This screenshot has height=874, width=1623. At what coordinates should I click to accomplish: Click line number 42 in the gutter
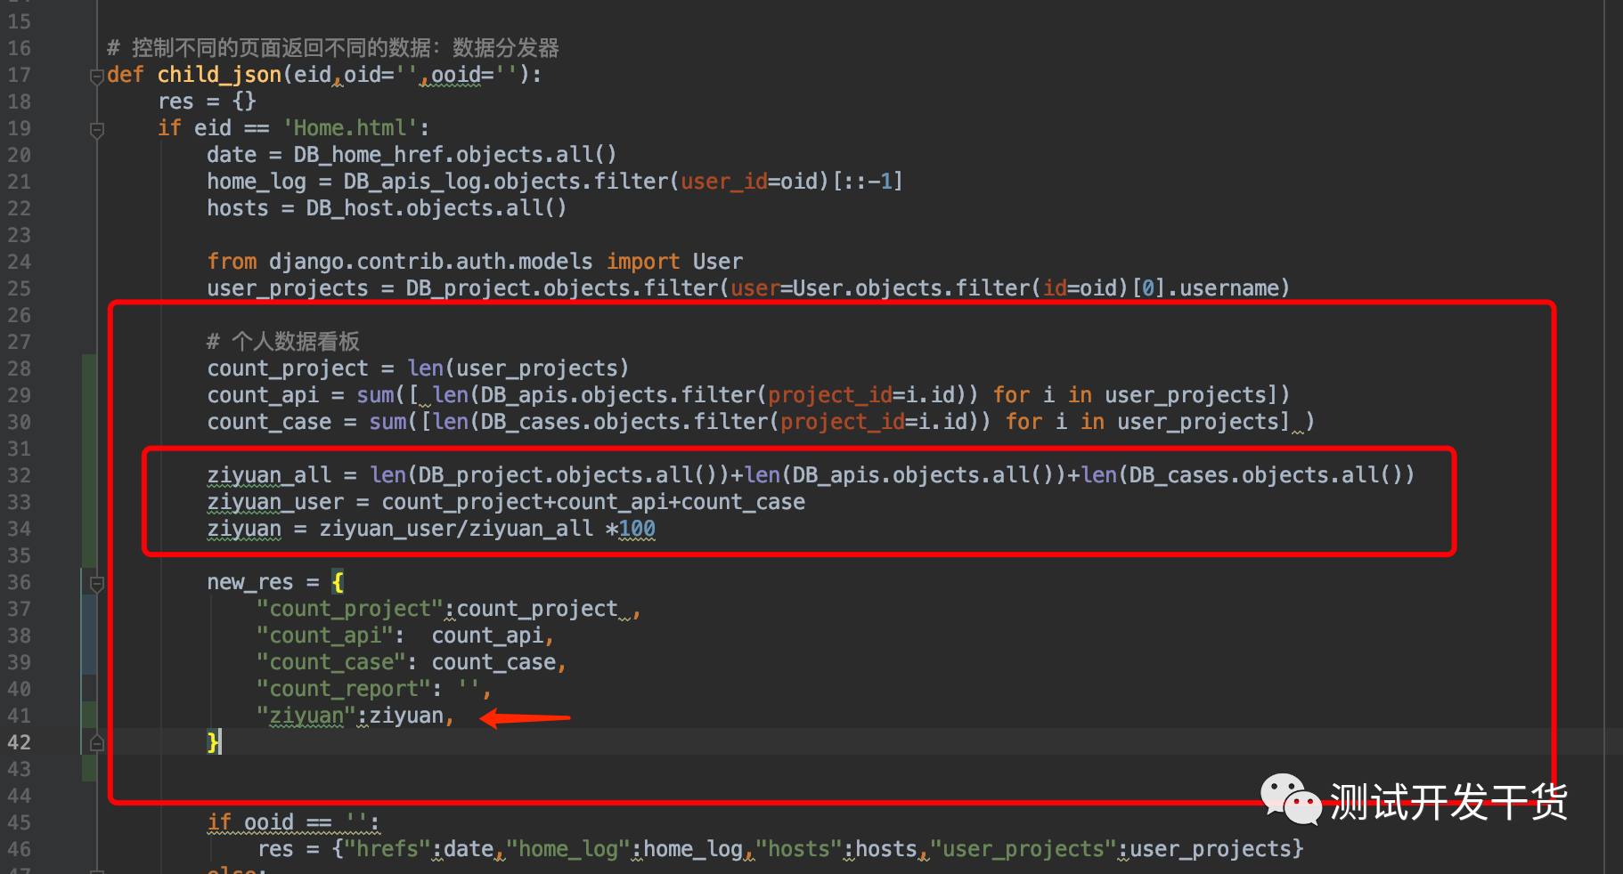point(20,742)
